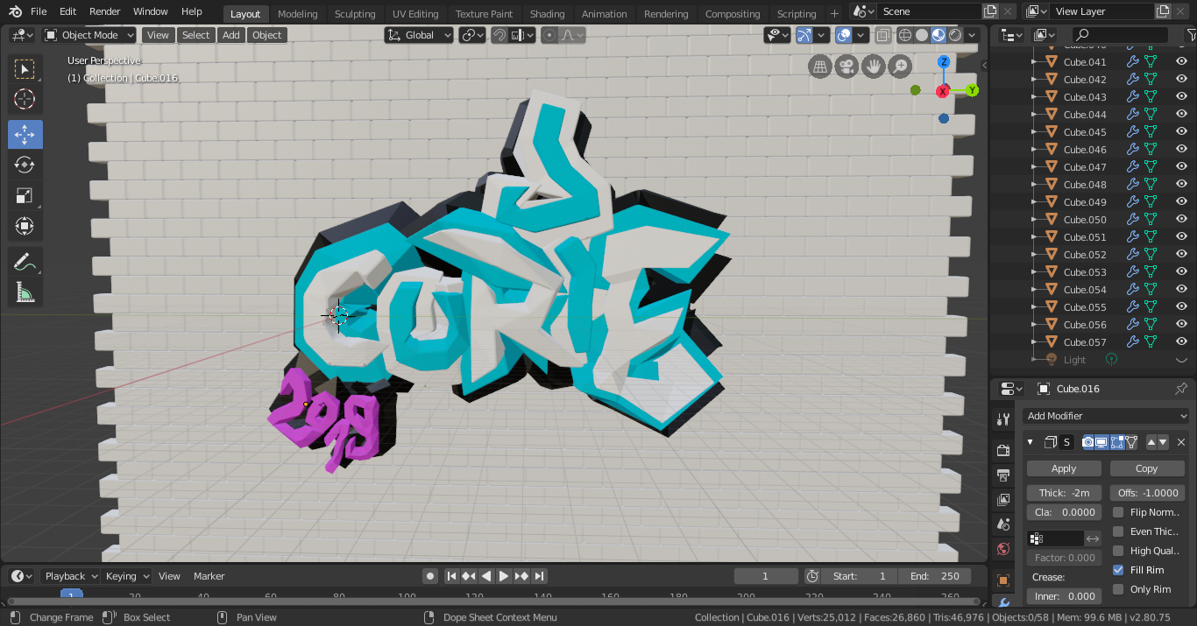Screen dimensions: 1197x626
Task: Activate the Rotate tool
Action: pyautogui.click(x=25, y=165)
